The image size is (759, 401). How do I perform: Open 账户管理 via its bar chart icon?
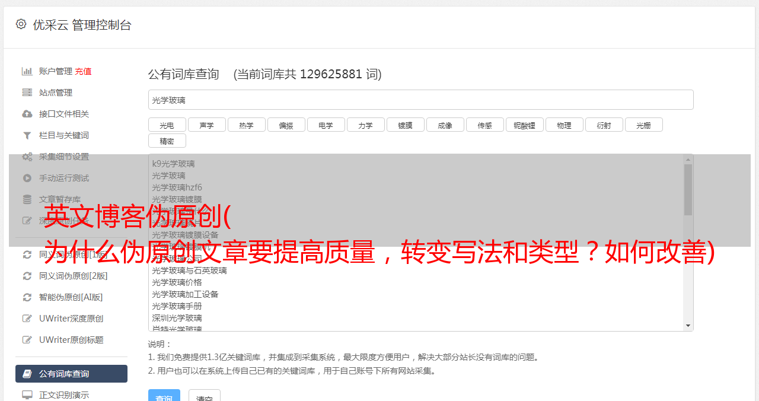(27, 71)
